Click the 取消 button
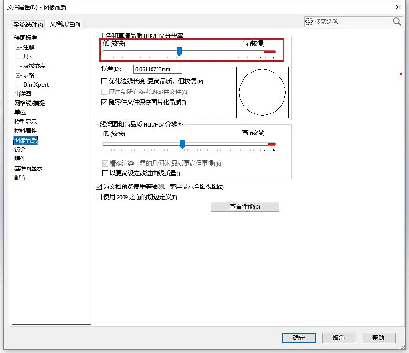This screenshot has height=353, width=409. (339, 338)
